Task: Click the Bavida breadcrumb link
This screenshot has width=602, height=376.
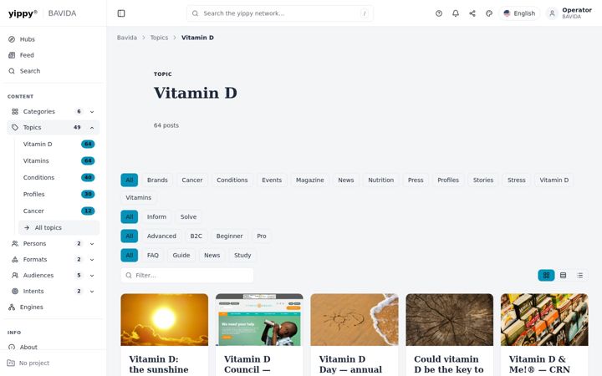Action: pos(127,38)
